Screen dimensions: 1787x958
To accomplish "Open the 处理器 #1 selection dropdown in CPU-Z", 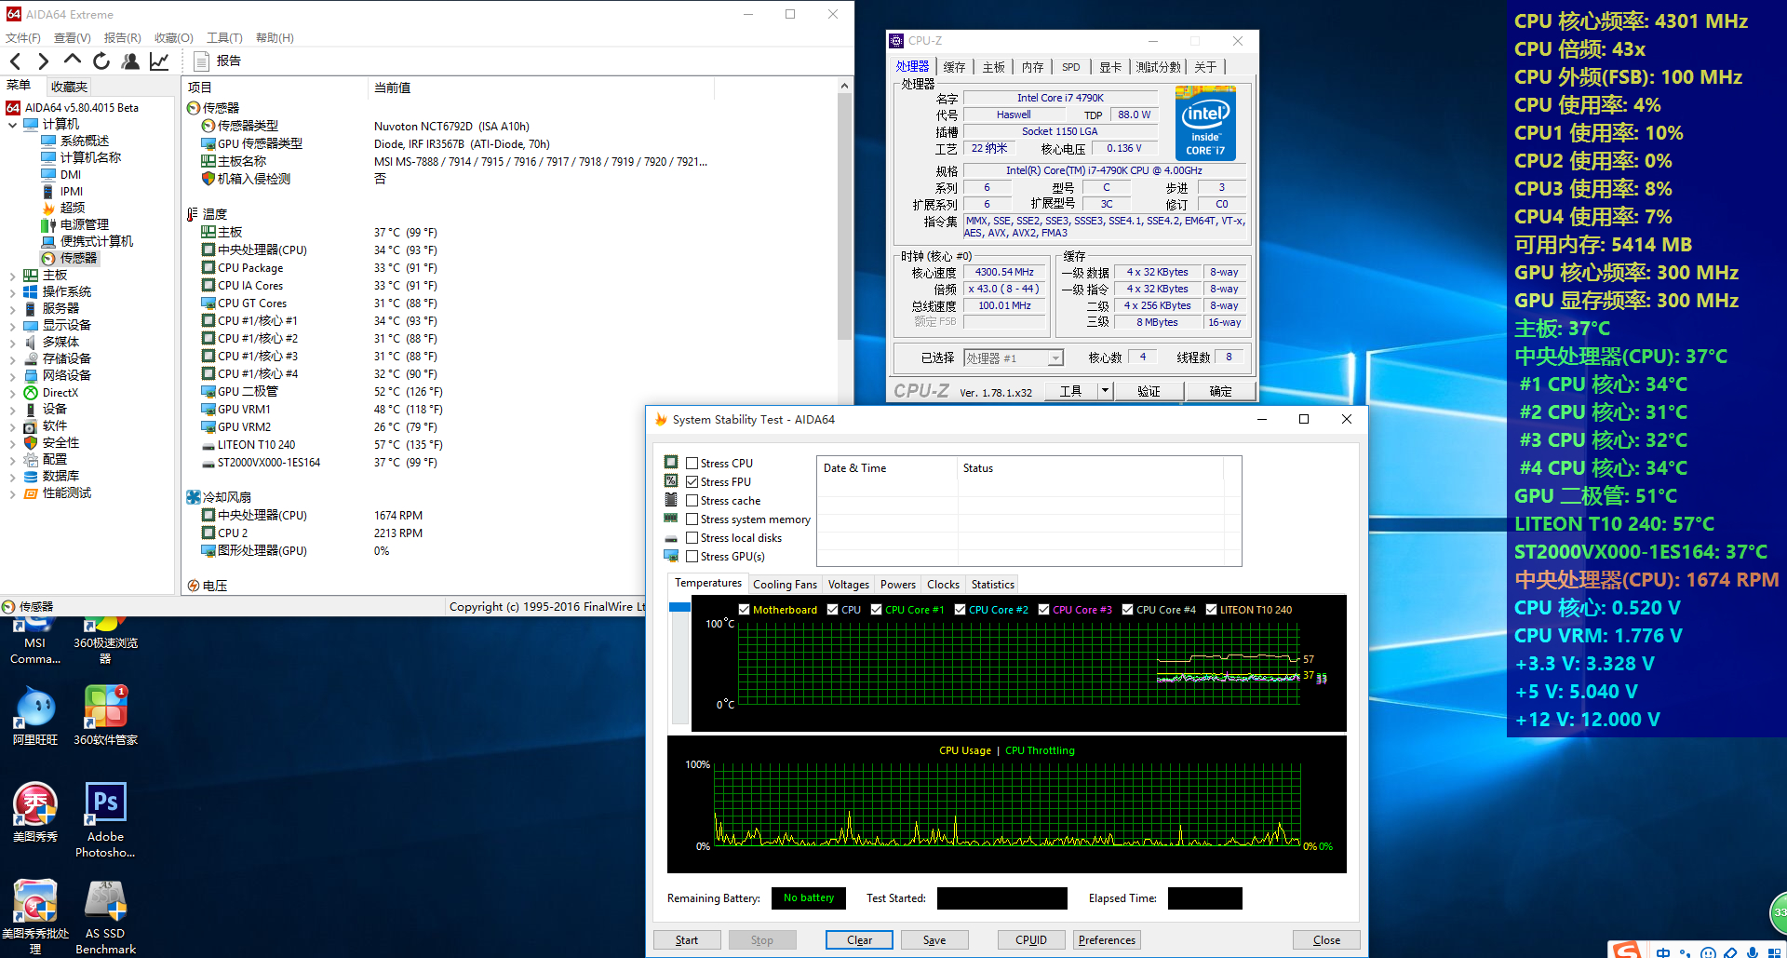I will 1055,358.
